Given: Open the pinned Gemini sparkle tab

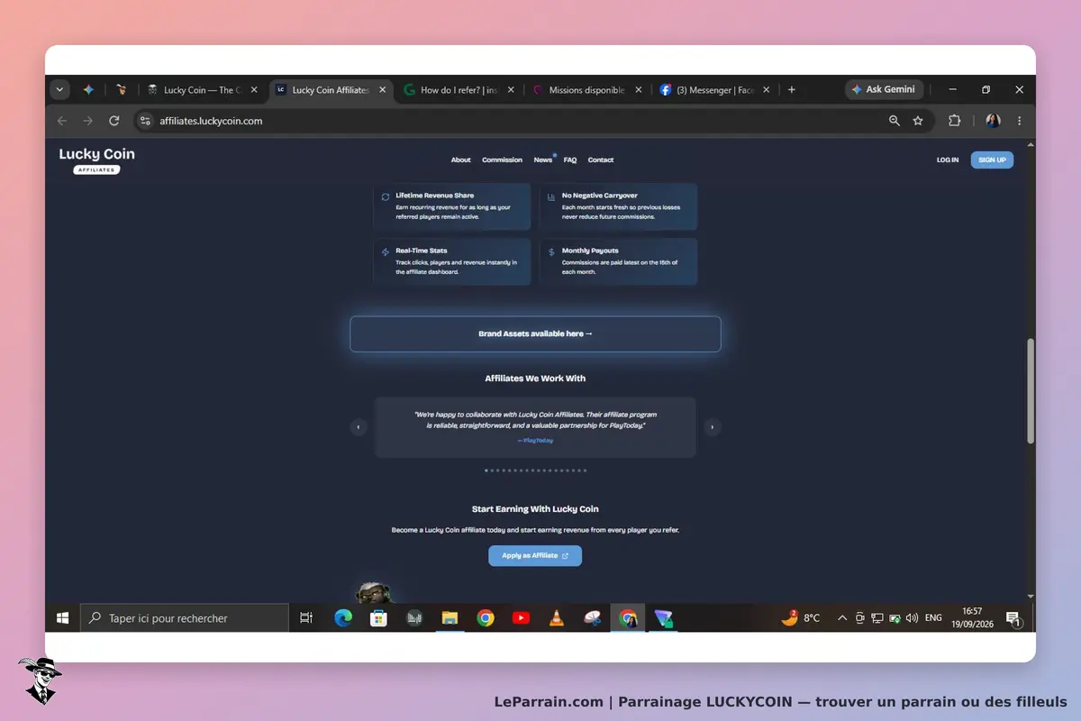Looking at the screenshot, I should pyautogui.click(x=88, y=90).
